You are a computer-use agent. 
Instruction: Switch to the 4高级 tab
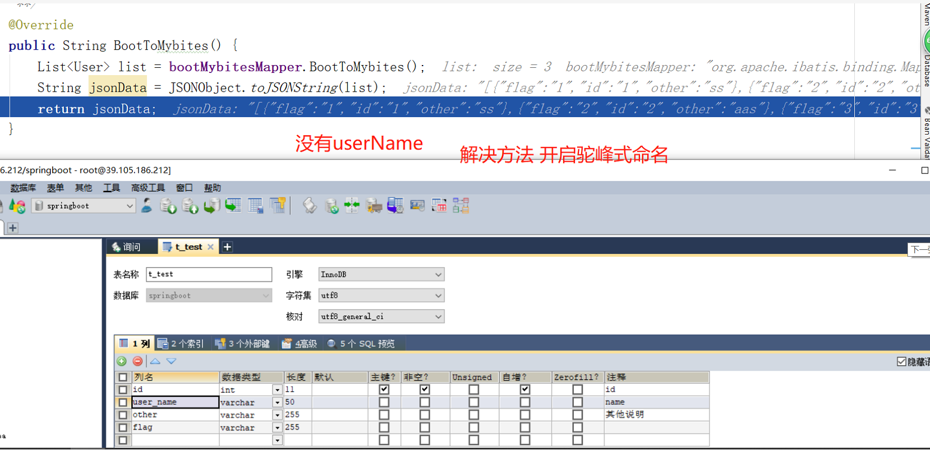click(x=300, y=344)
